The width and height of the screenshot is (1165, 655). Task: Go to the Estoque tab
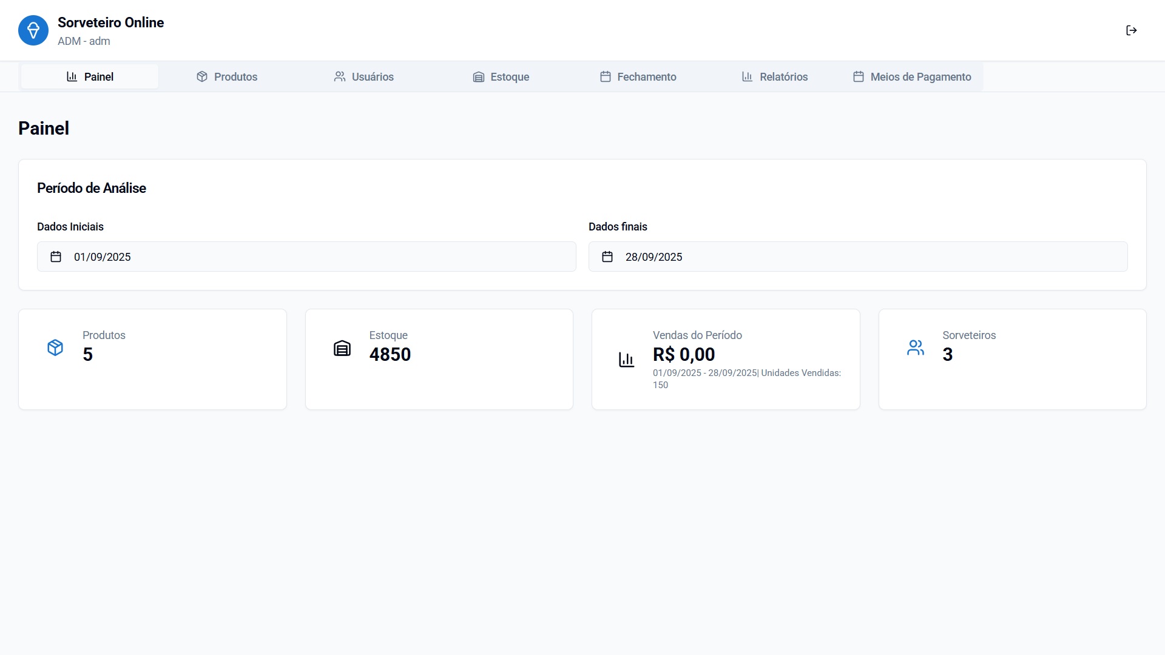(501, 77)
